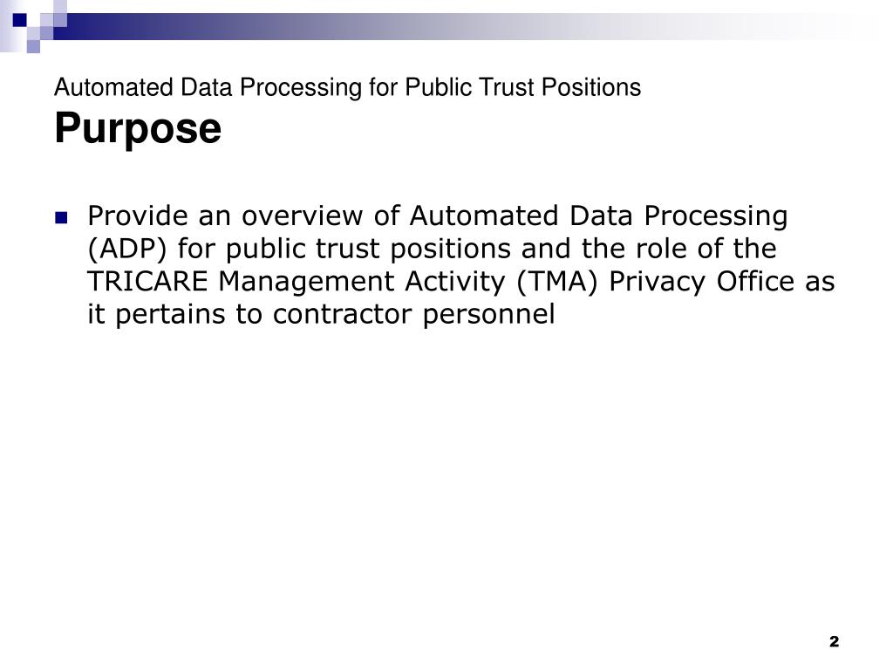Click 'Data Processing' in the bullet's first line
Screen dimensions: 893x670
pos(678,217)
